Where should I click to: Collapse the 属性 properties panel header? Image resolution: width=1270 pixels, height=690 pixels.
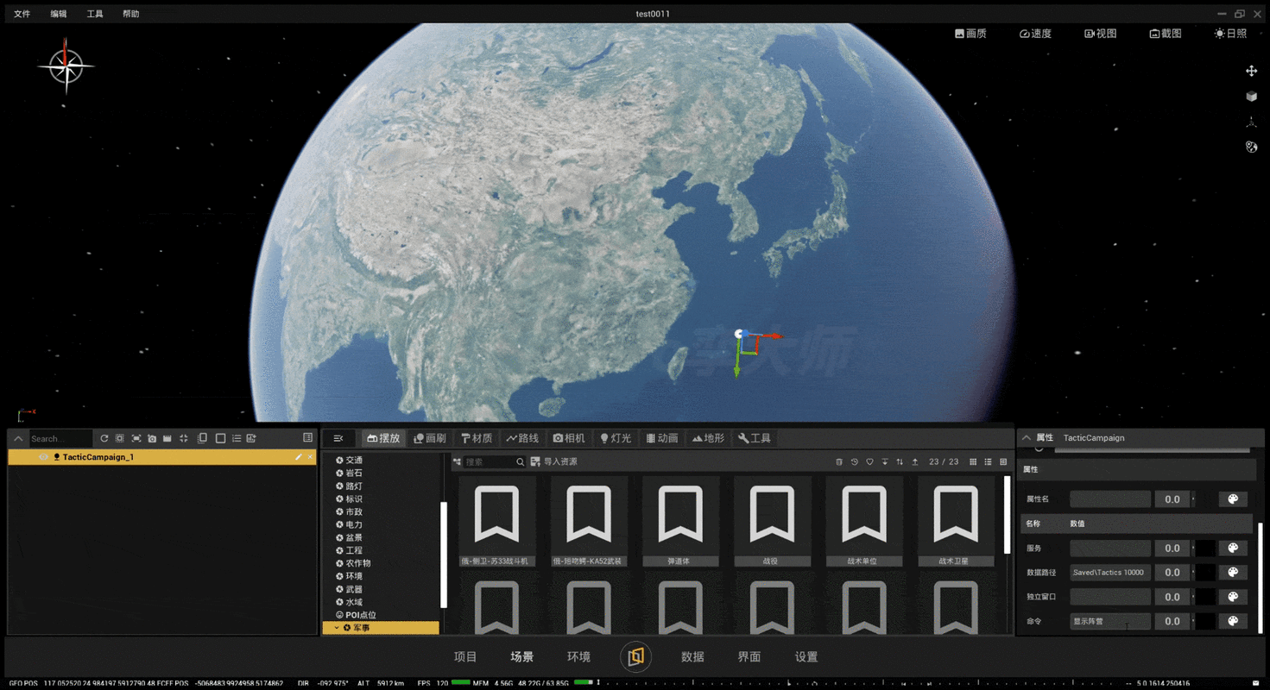(x=1027, y=438)
